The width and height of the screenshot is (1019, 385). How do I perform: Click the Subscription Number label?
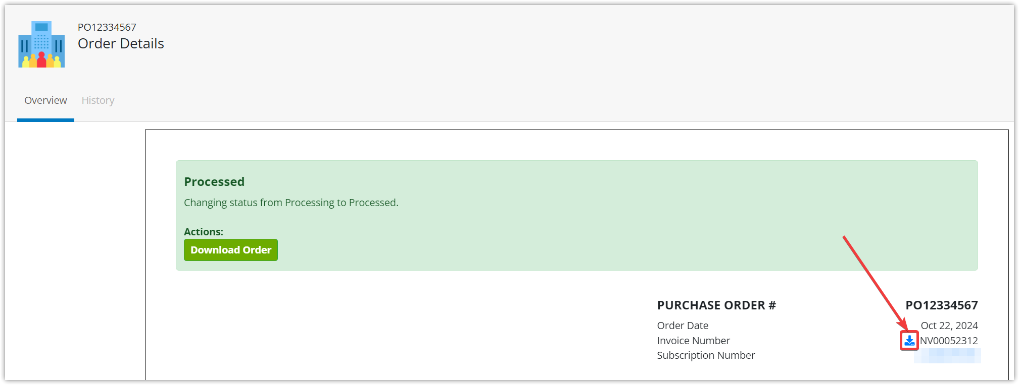(706, 355)
